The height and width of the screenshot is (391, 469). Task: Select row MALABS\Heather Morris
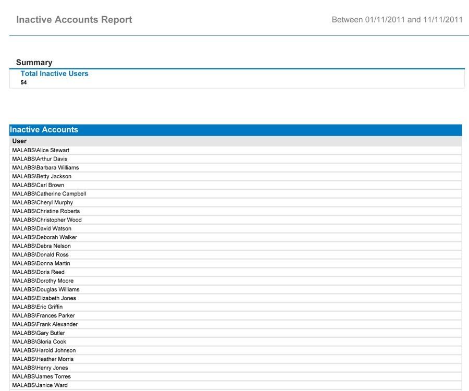click(236, 359)
